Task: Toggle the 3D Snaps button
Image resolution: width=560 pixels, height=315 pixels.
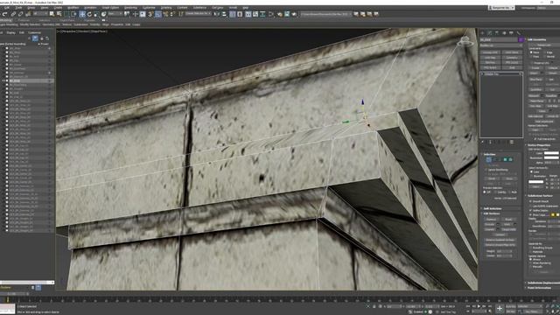Action: (150, 14)
